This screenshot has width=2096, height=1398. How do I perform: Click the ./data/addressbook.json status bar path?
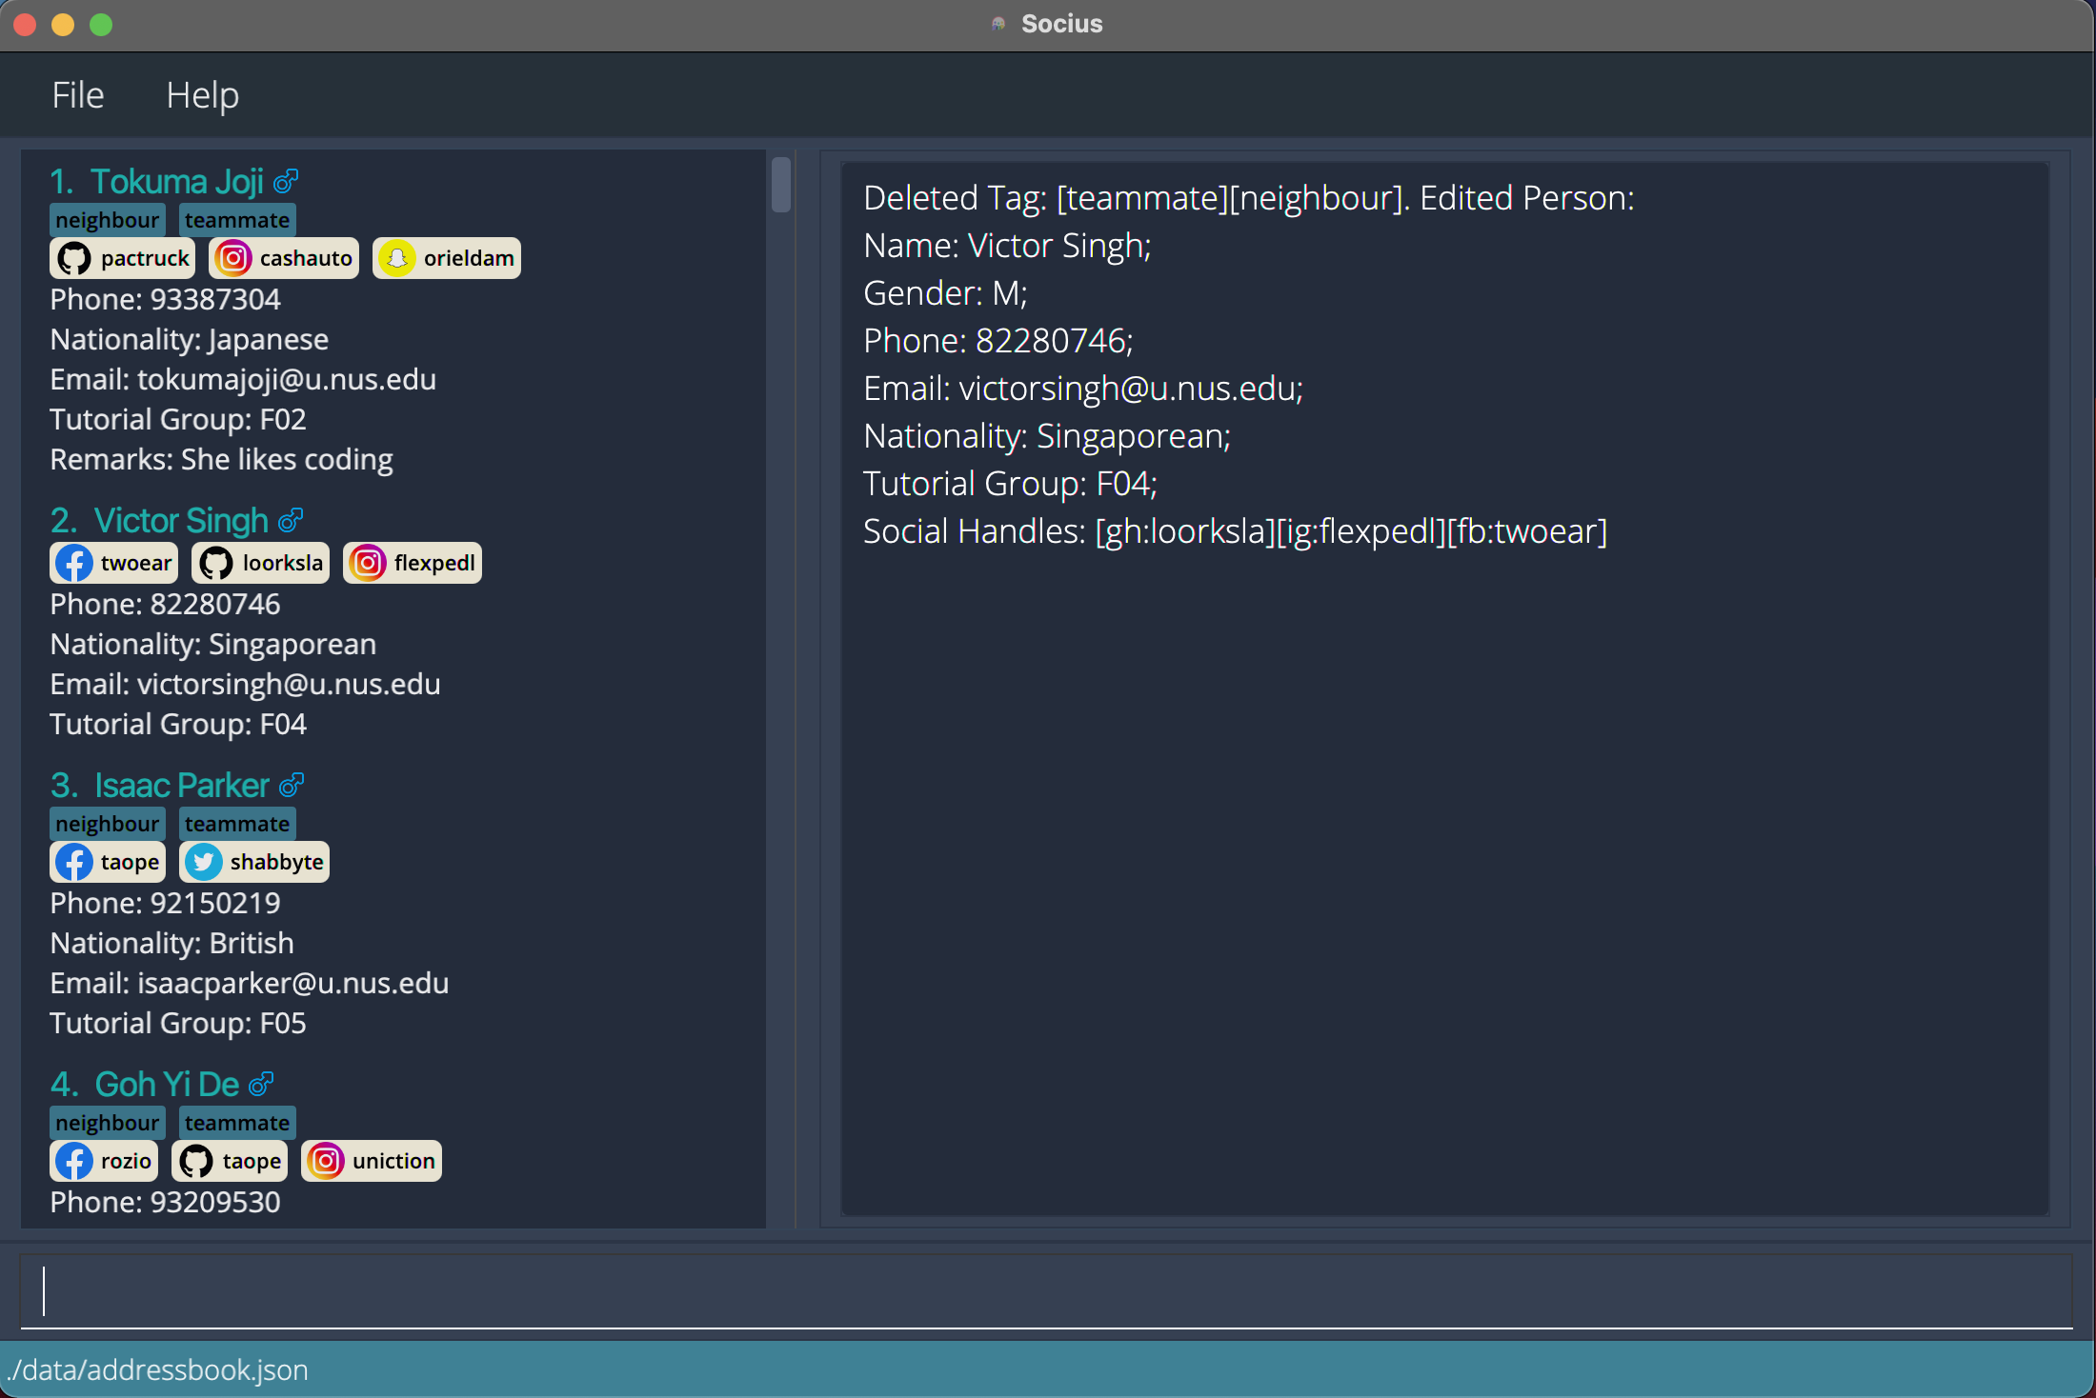click(x=157, y=1369)
